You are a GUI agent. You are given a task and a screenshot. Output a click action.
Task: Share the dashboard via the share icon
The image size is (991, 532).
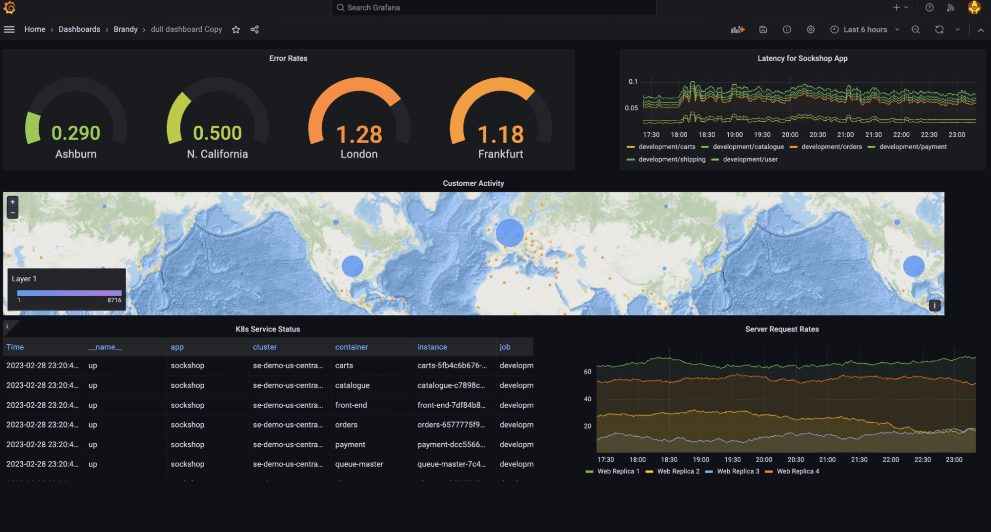click(254, 29)
